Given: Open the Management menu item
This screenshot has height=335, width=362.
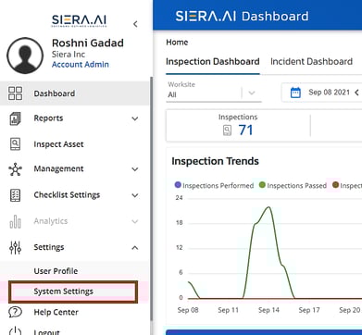Looking at the screenshot, I should click(58, 168).
